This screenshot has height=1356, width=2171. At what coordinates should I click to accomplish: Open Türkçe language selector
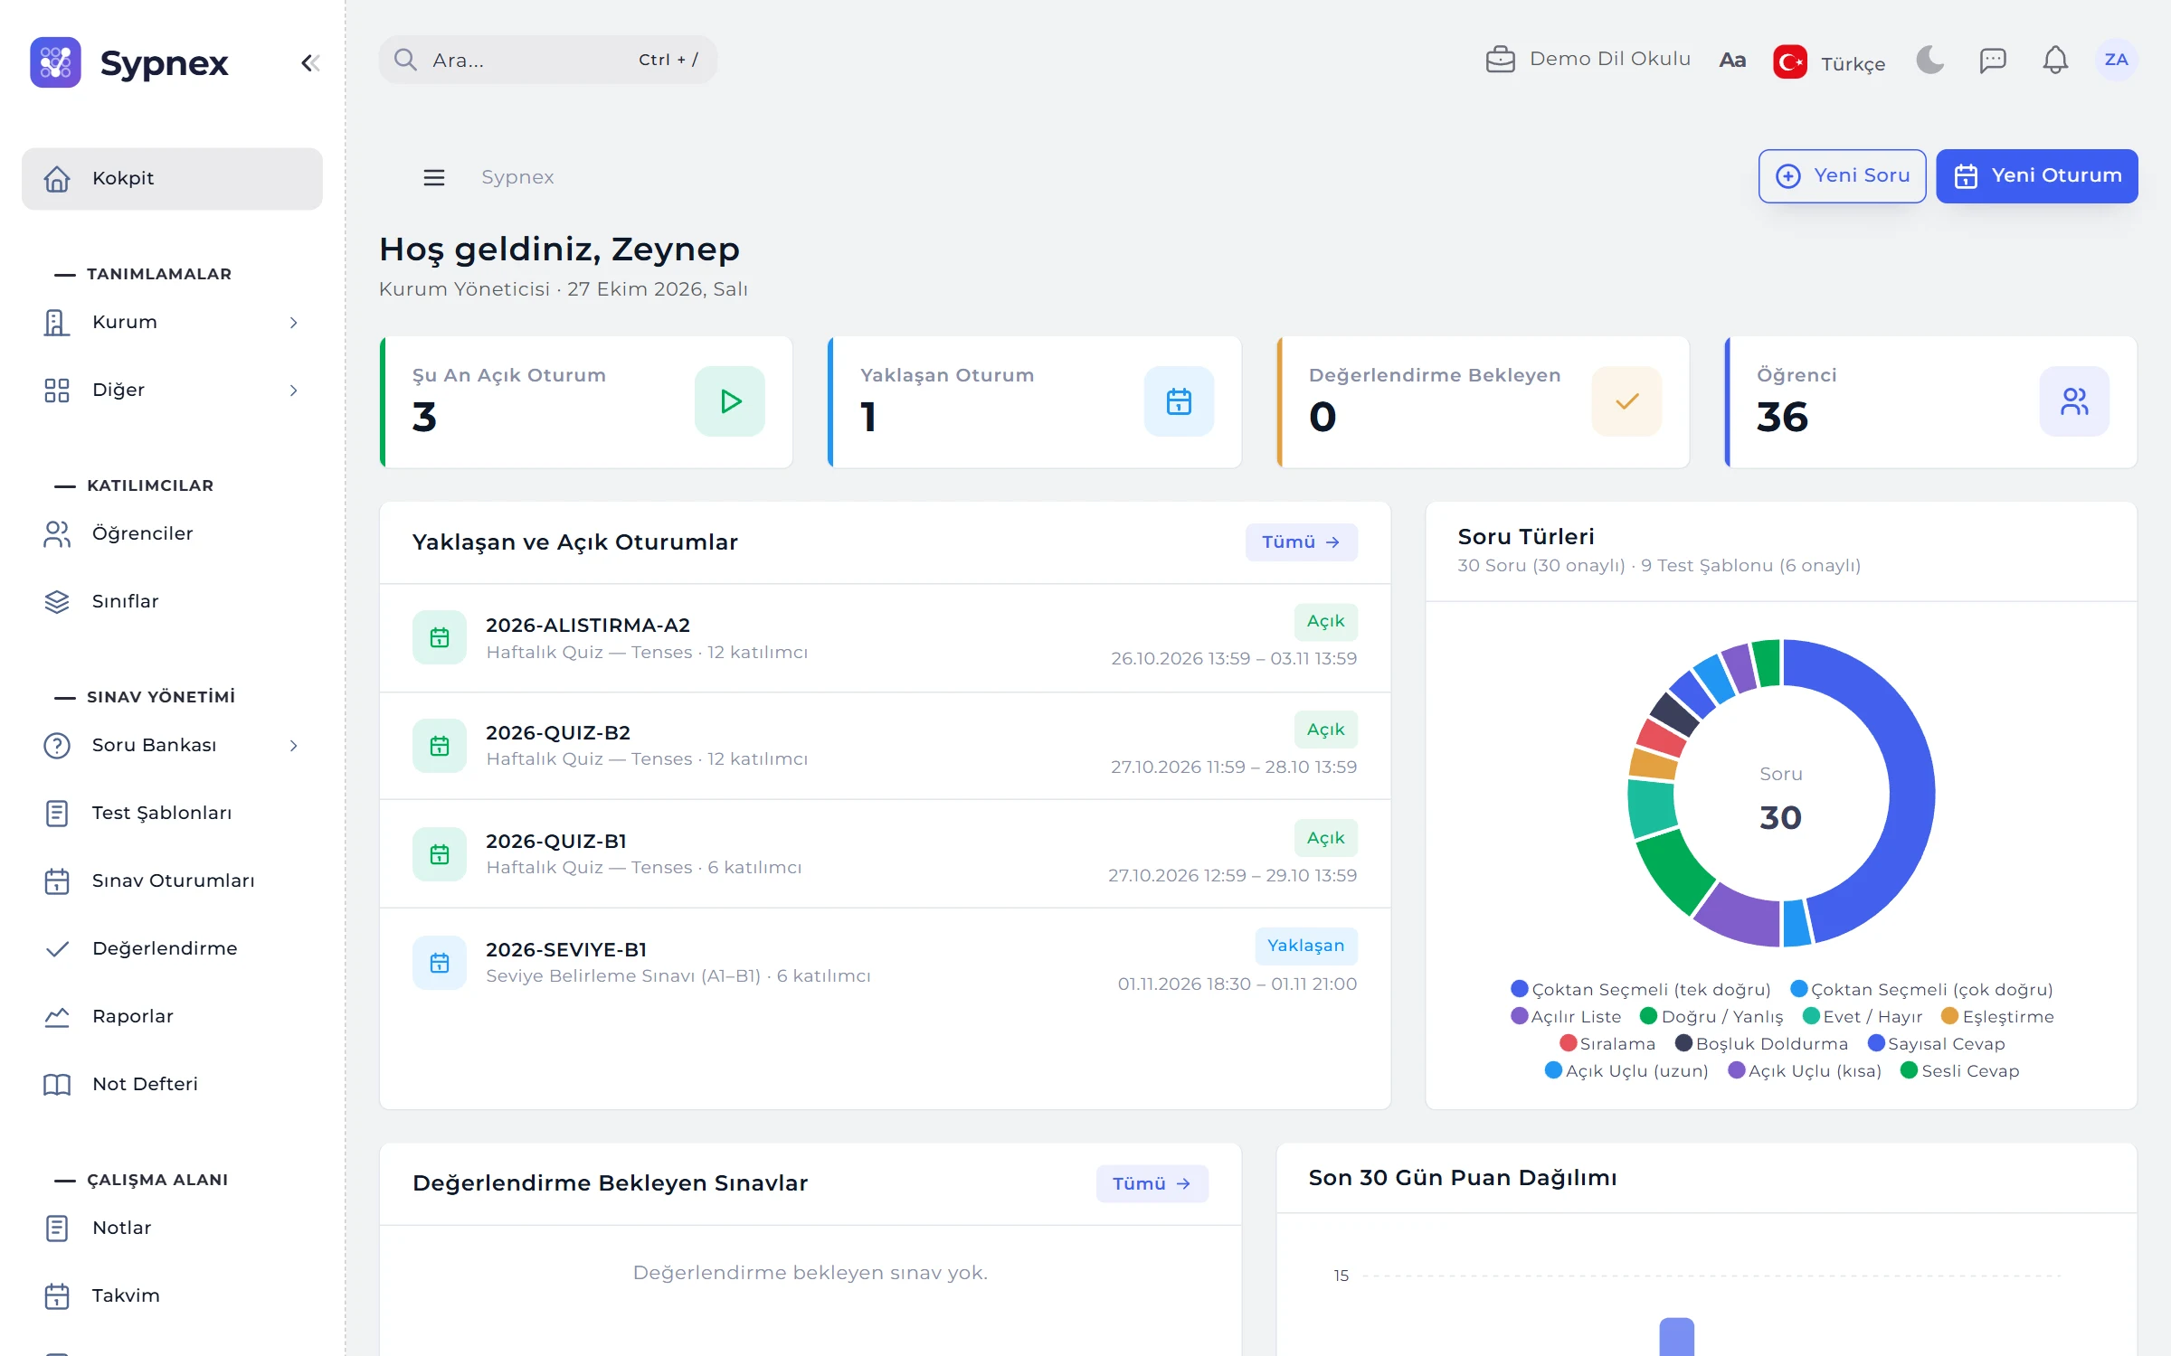[1829, 62]
